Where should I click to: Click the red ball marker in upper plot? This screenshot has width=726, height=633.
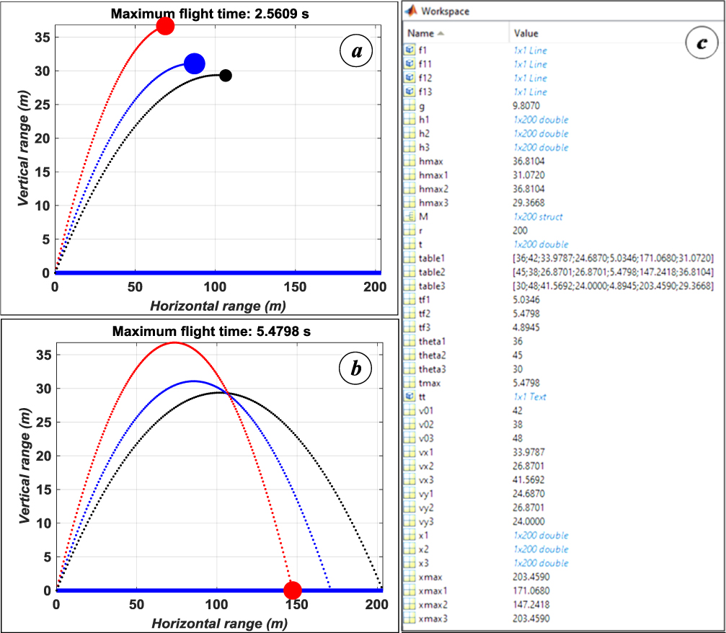click(x=165, y=27)
